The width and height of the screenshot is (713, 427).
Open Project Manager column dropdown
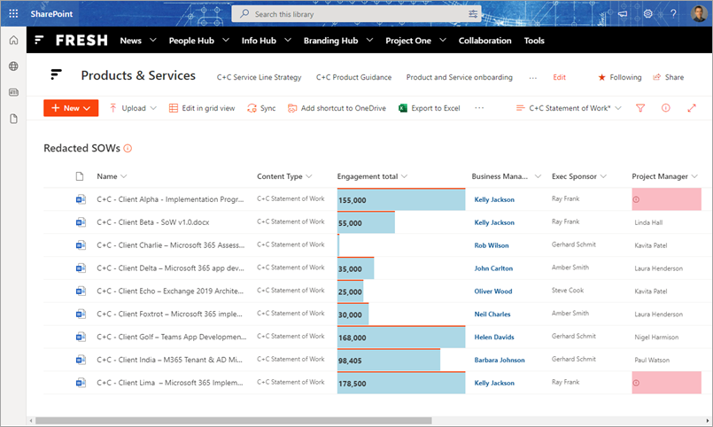click(694, 176)
